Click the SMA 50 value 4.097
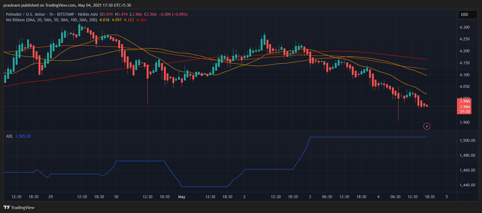482x213 pixels. (116, 20)
